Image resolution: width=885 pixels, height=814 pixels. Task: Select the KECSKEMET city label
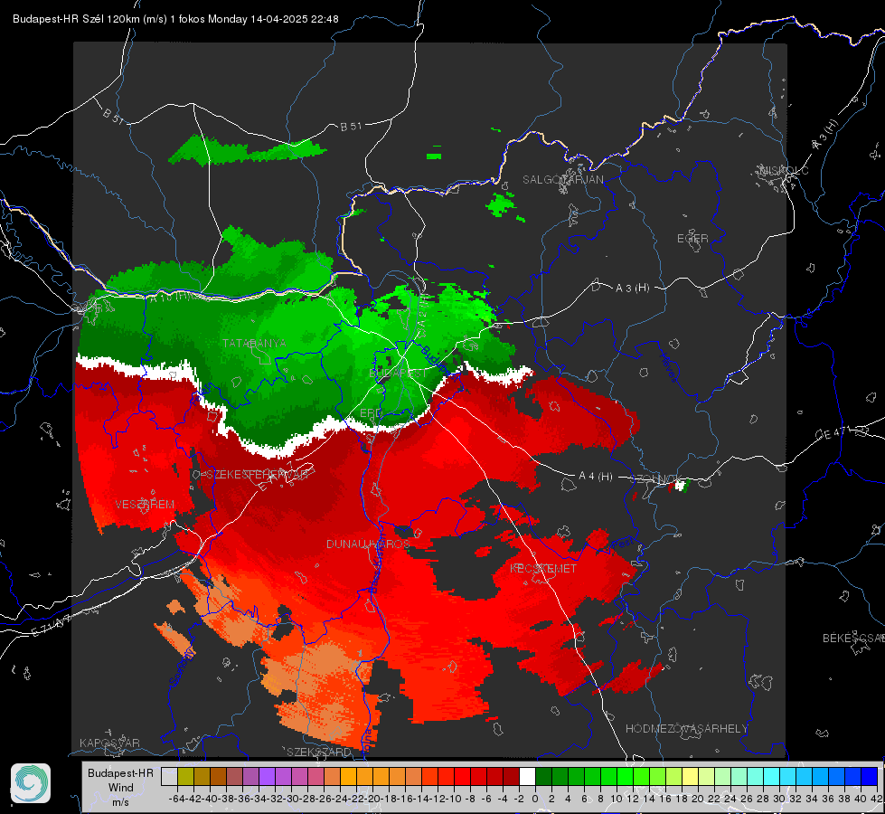click(543, 569)
